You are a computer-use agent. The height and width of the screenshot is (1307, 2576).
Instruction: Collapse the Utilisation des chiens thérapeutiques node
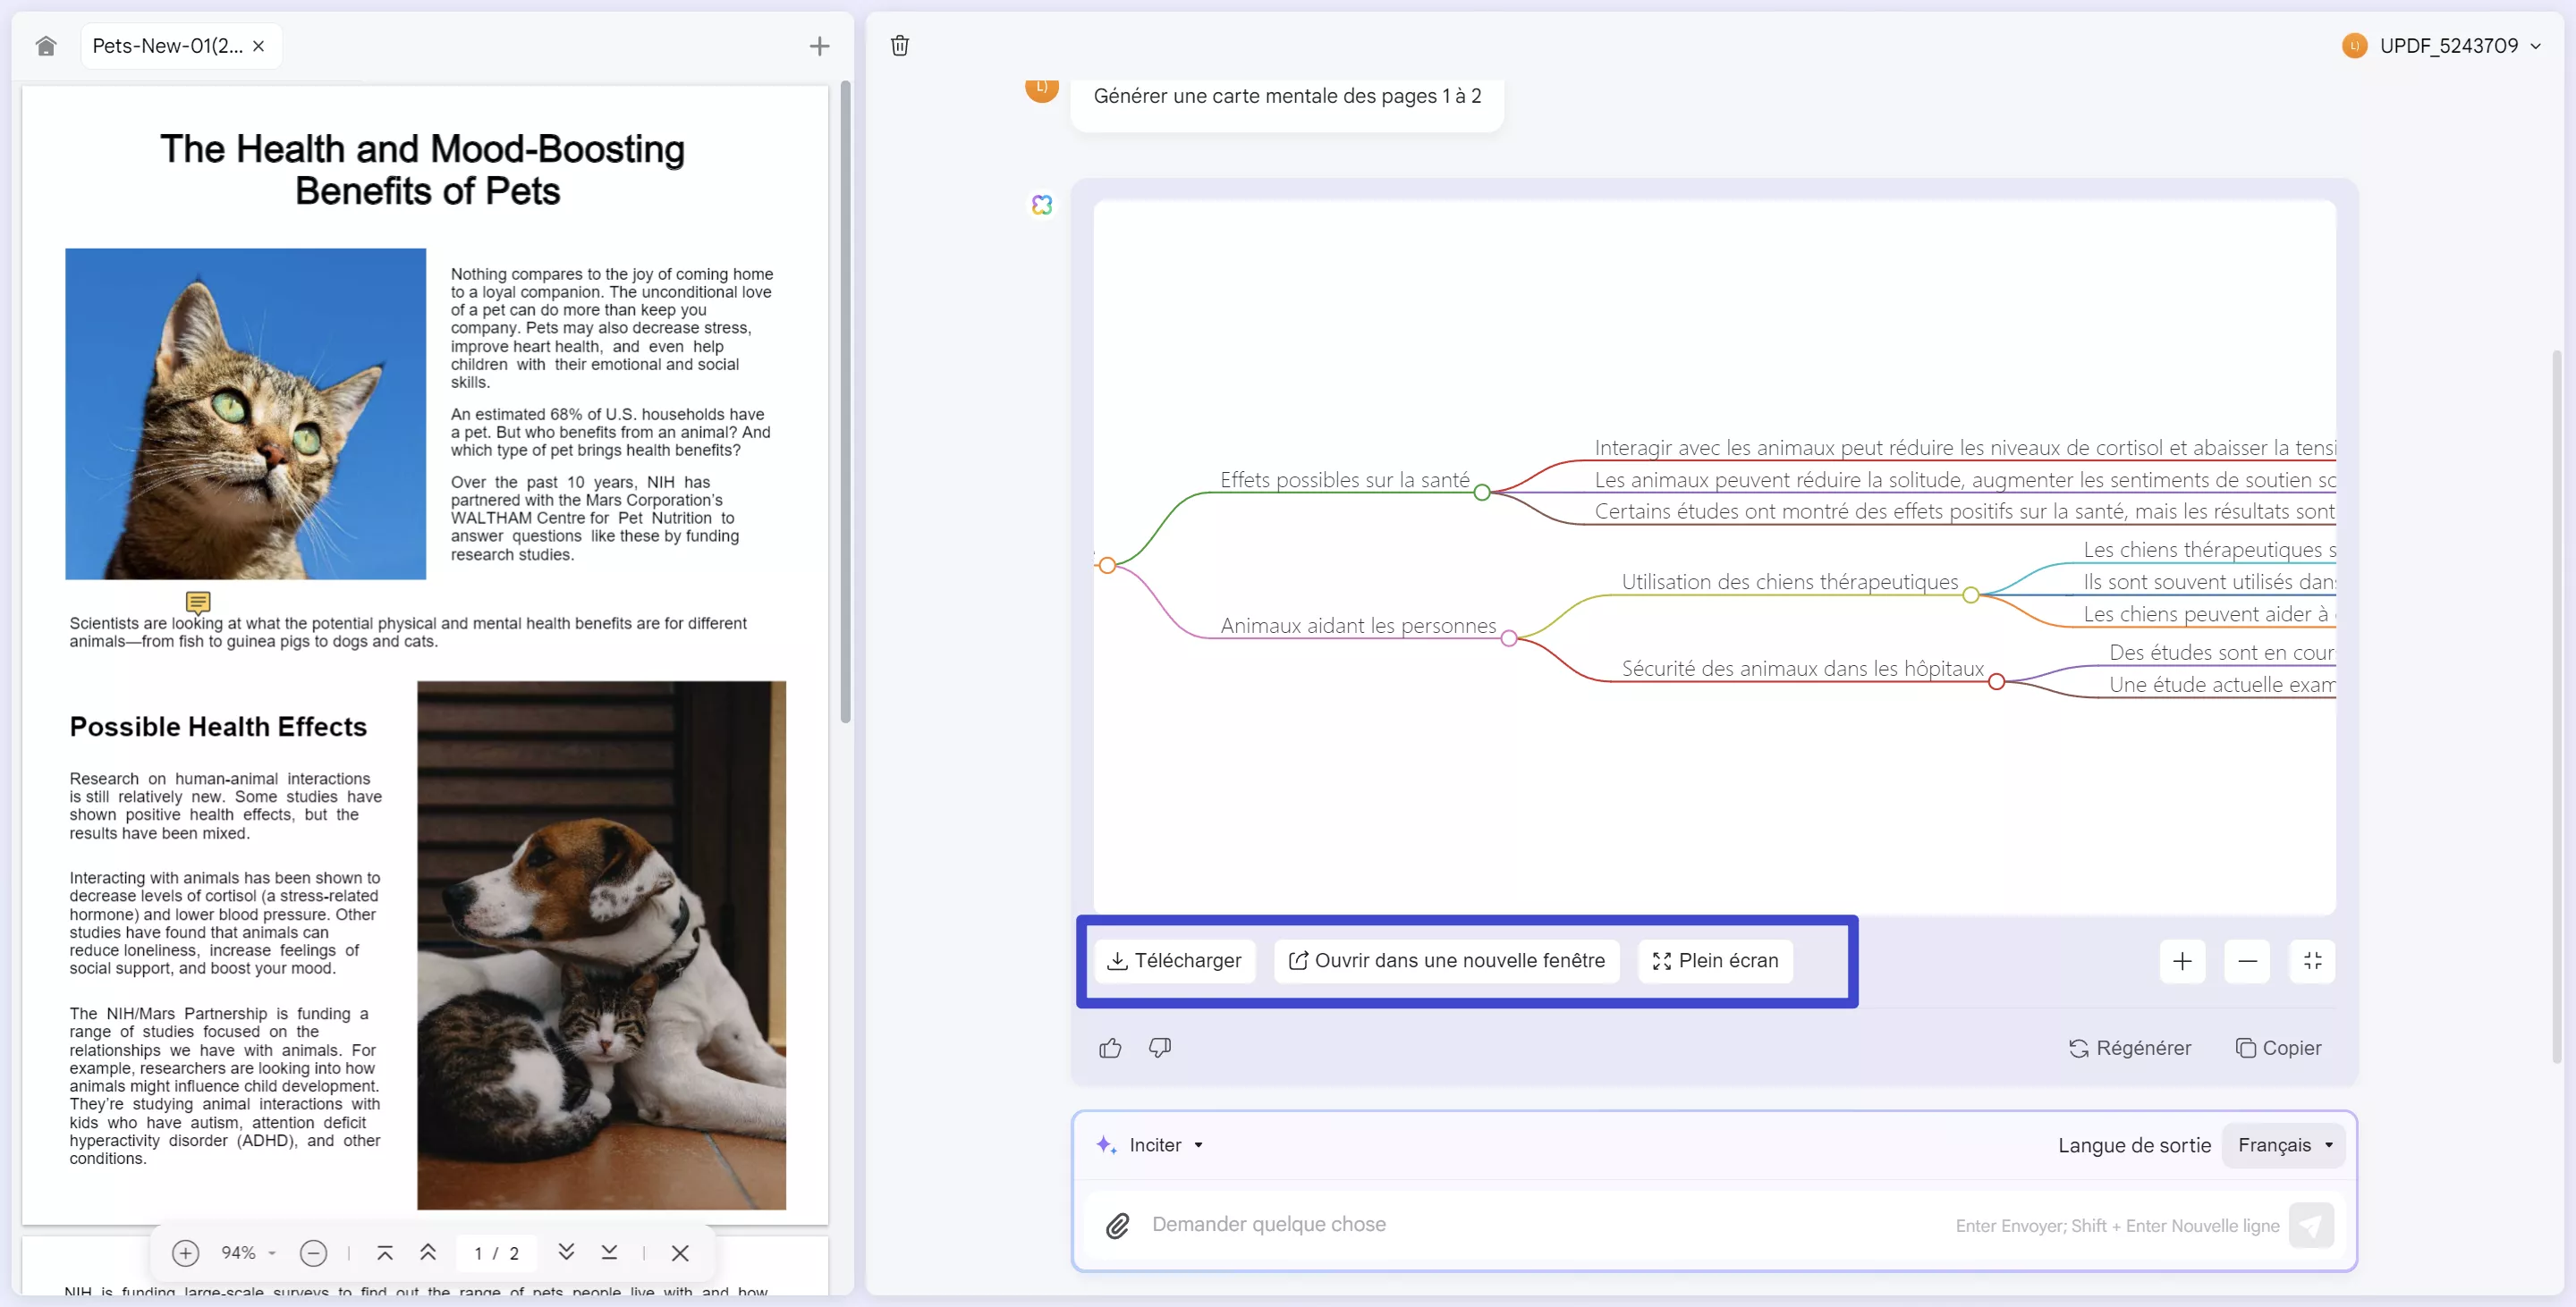point(1970,595)
